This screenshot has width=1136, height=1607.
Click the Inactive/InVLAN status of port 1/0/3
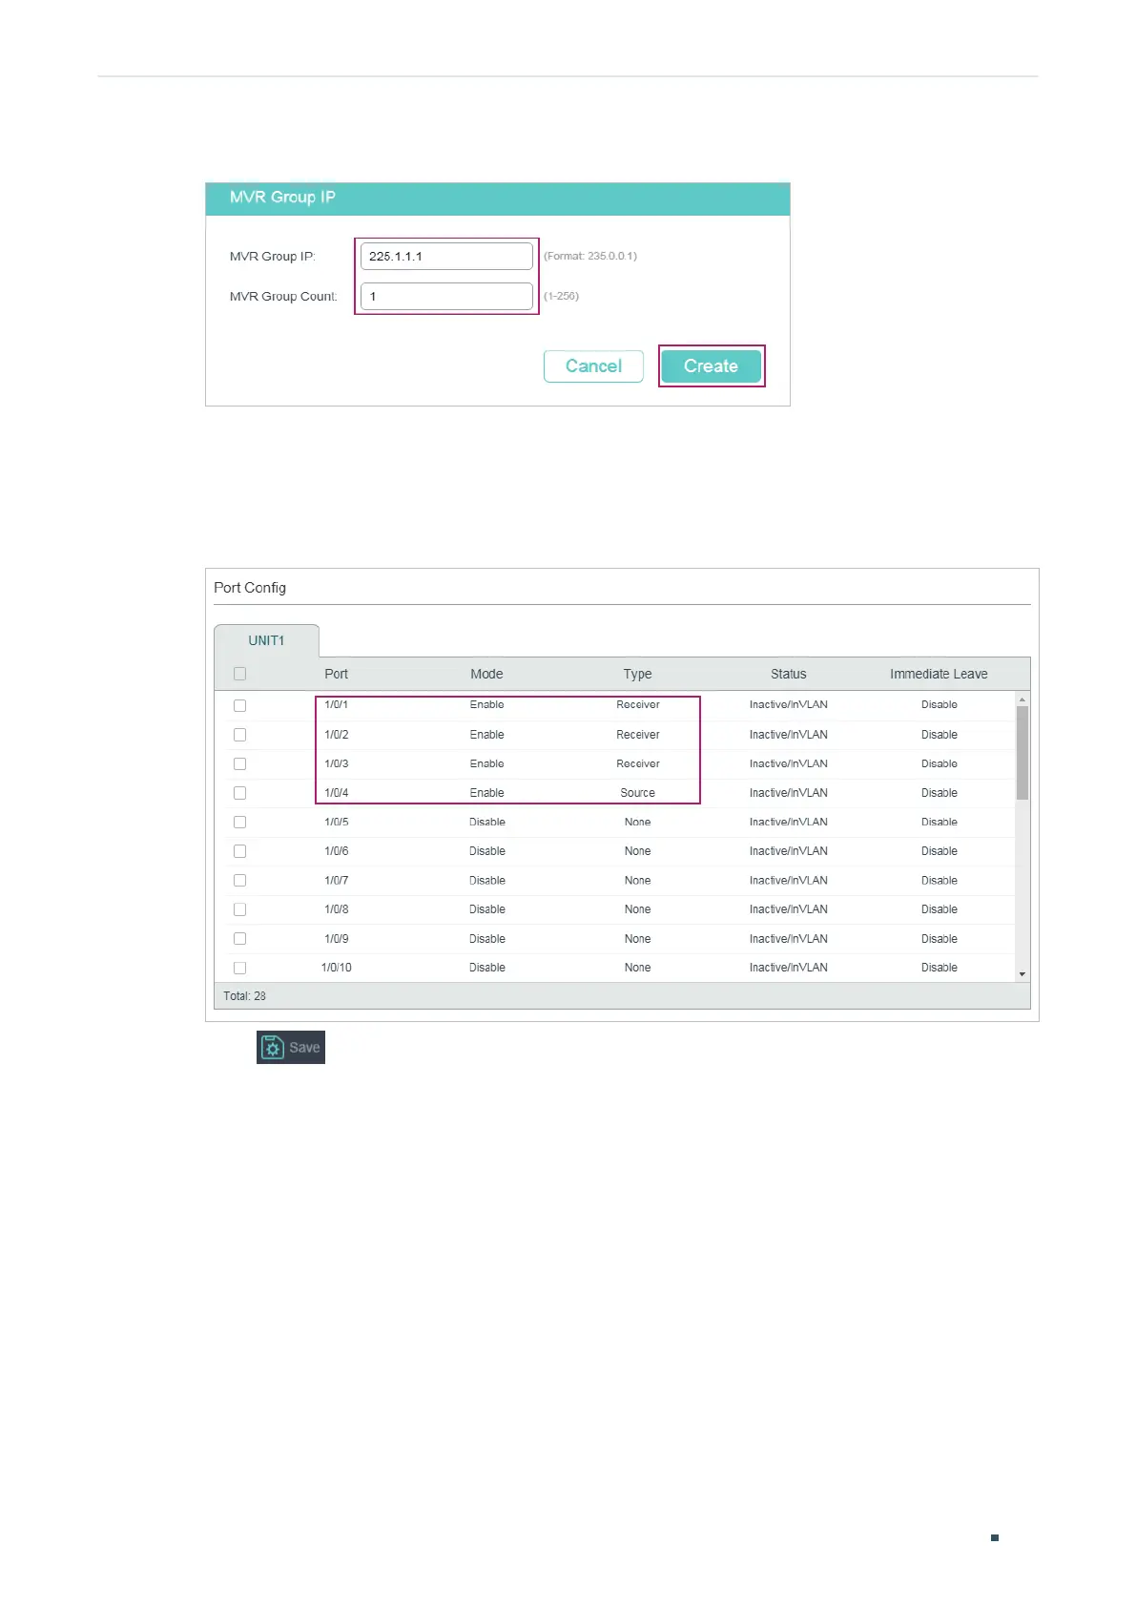pyautogui.click(x=788, y=763)
